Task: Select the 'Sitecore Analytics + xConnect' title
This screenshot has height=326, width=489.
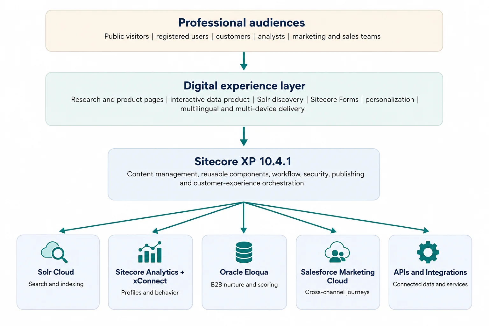Action: tap(150, 277)
